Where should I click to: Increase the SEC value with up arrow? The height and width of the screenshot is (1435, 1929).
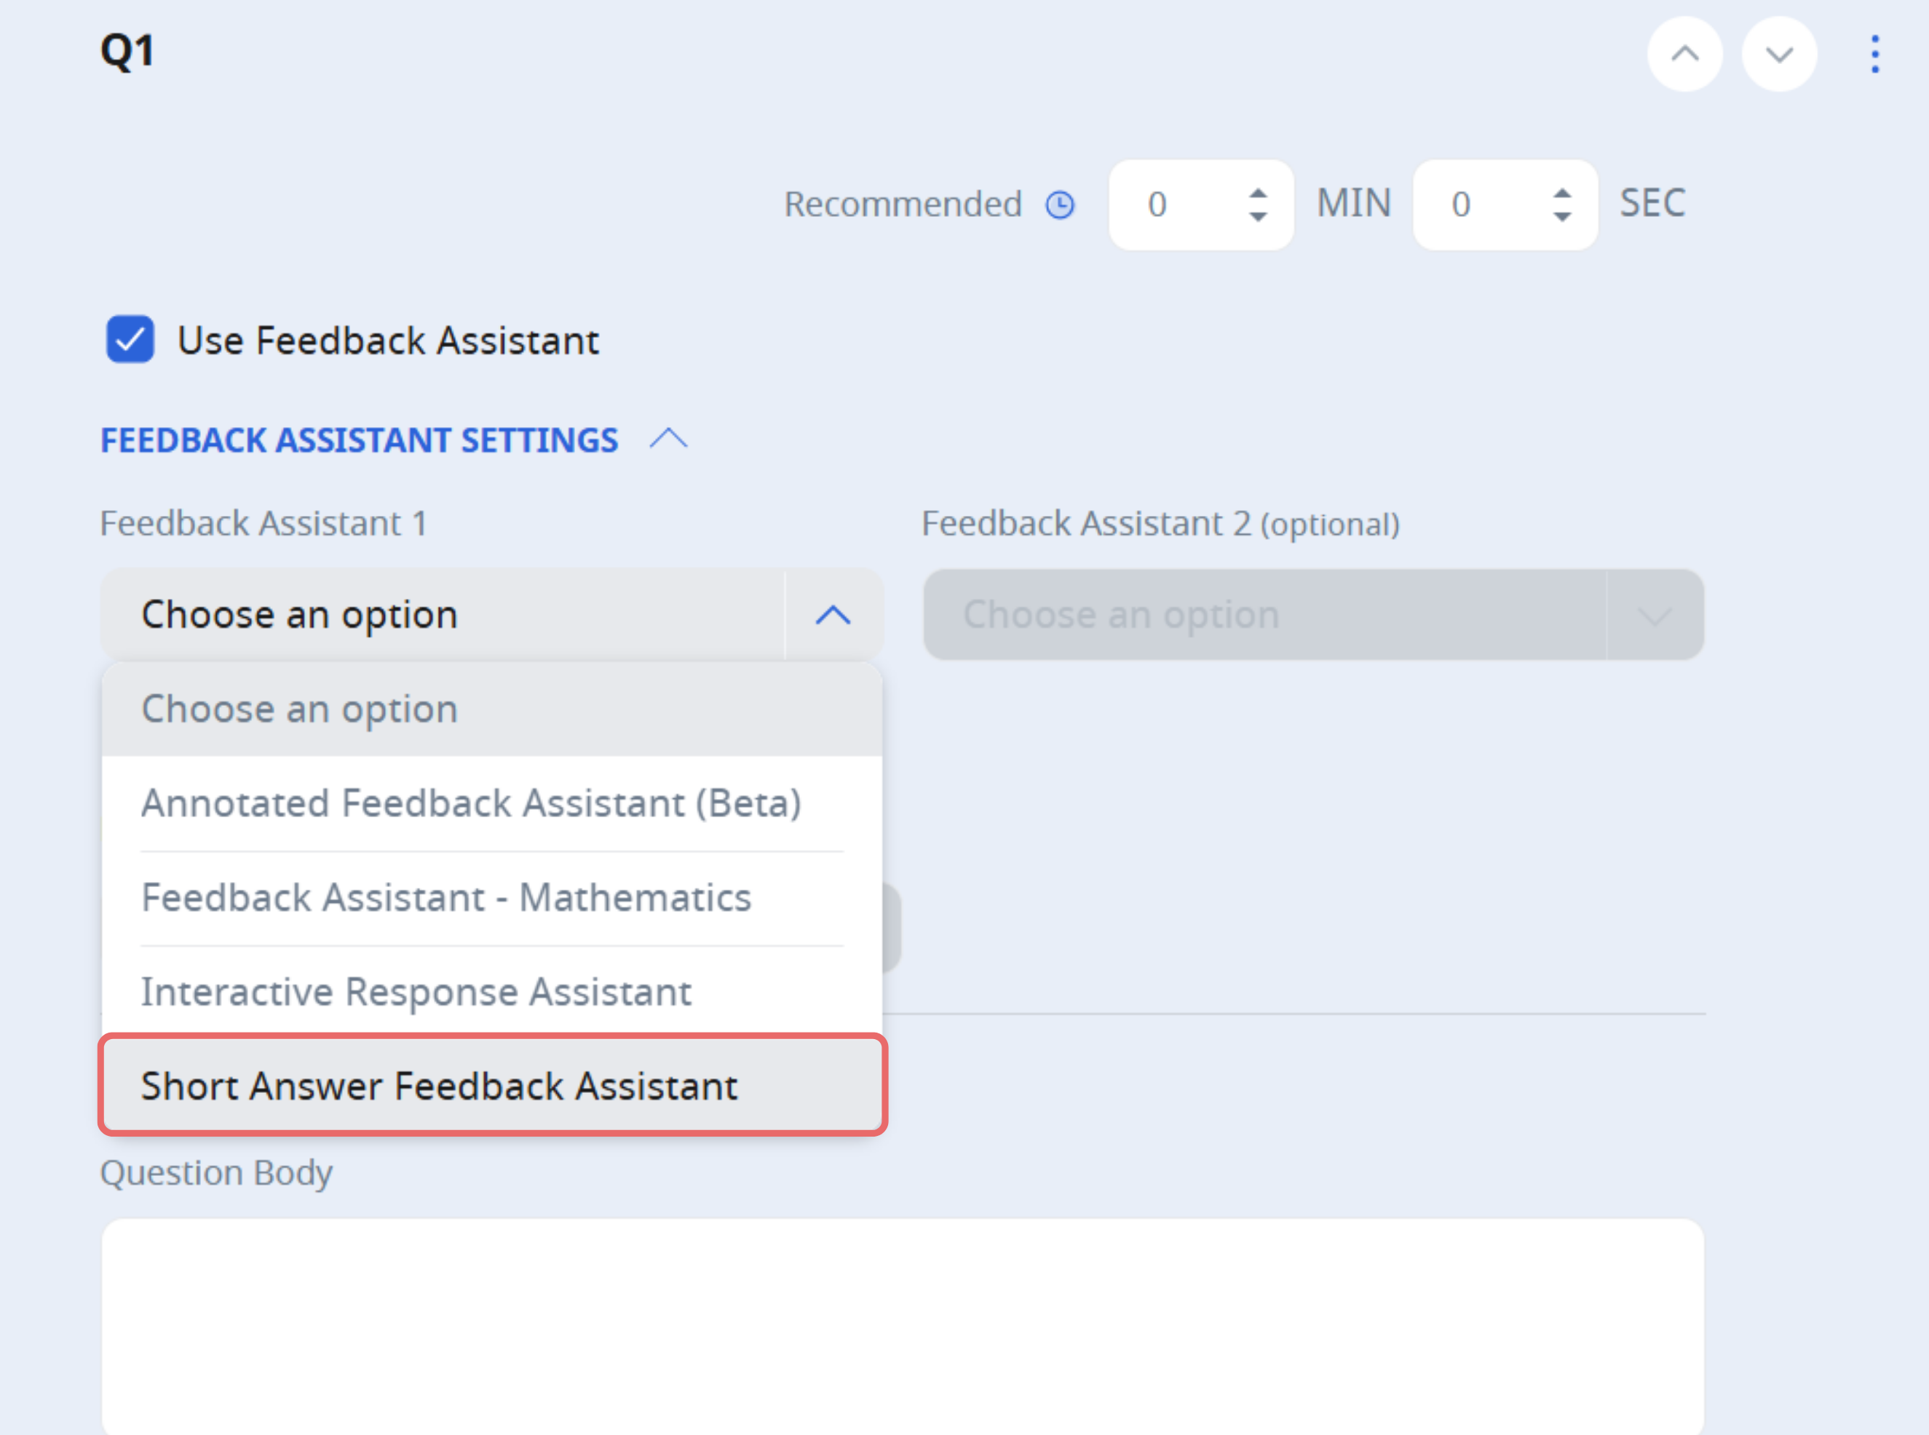coord(1561,193)
